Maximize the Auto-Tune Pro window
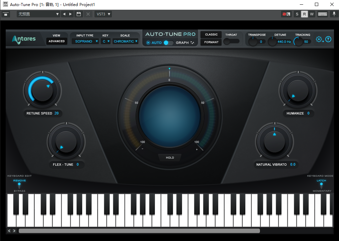This screenshot has width=339, height=241. point(317,5)
